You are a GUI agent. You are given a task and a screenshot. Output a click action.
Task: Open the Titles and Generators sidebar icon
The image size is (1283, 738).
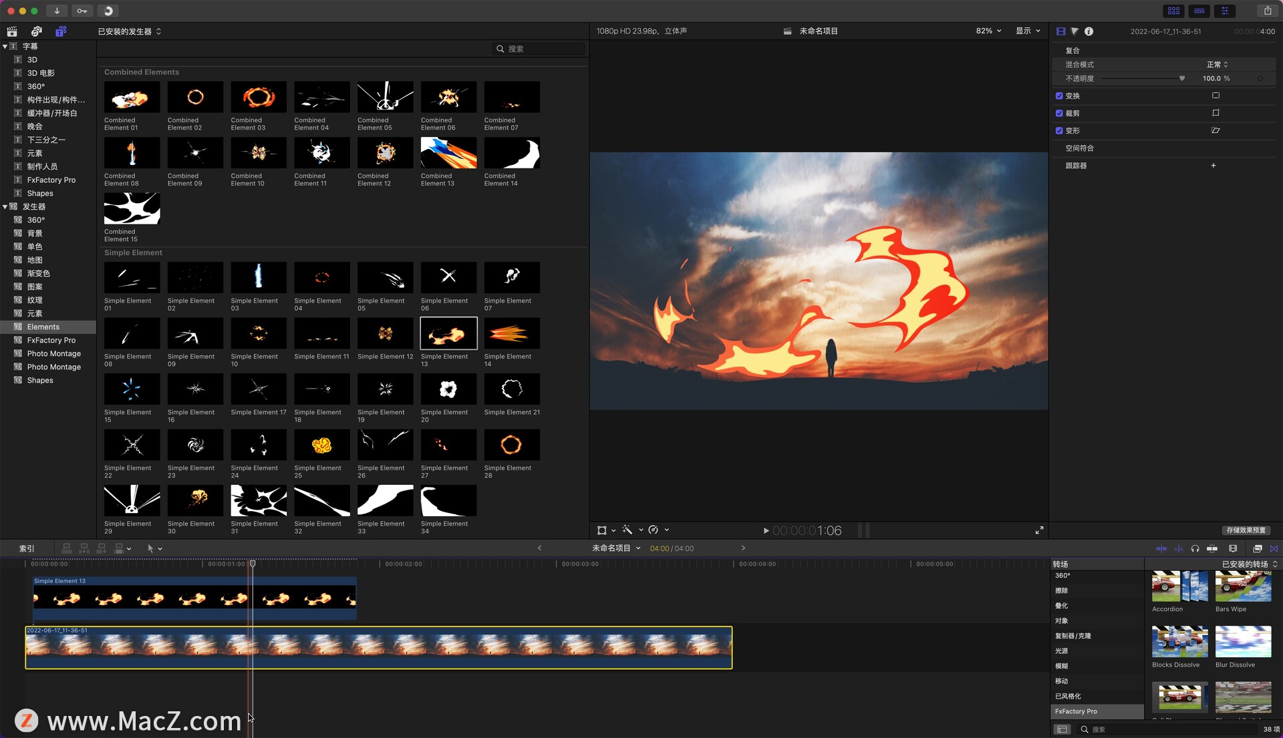(x=61, y=31)
